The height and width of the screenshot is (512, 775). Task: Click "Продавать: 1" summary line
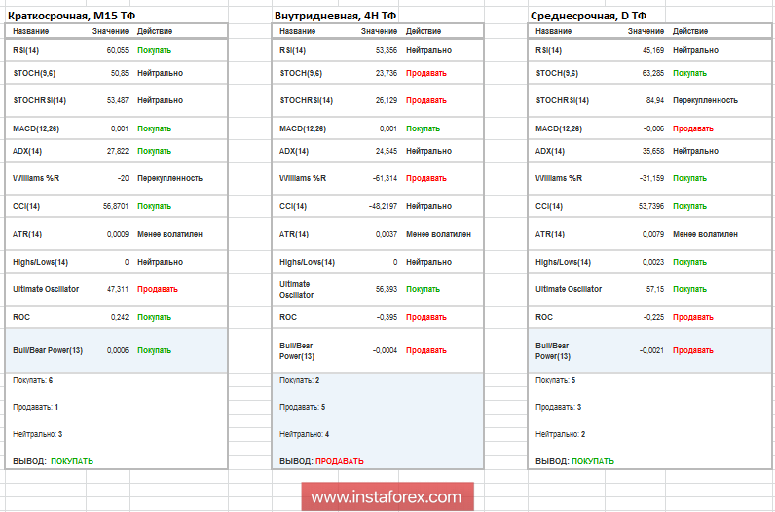pos(36,407)
